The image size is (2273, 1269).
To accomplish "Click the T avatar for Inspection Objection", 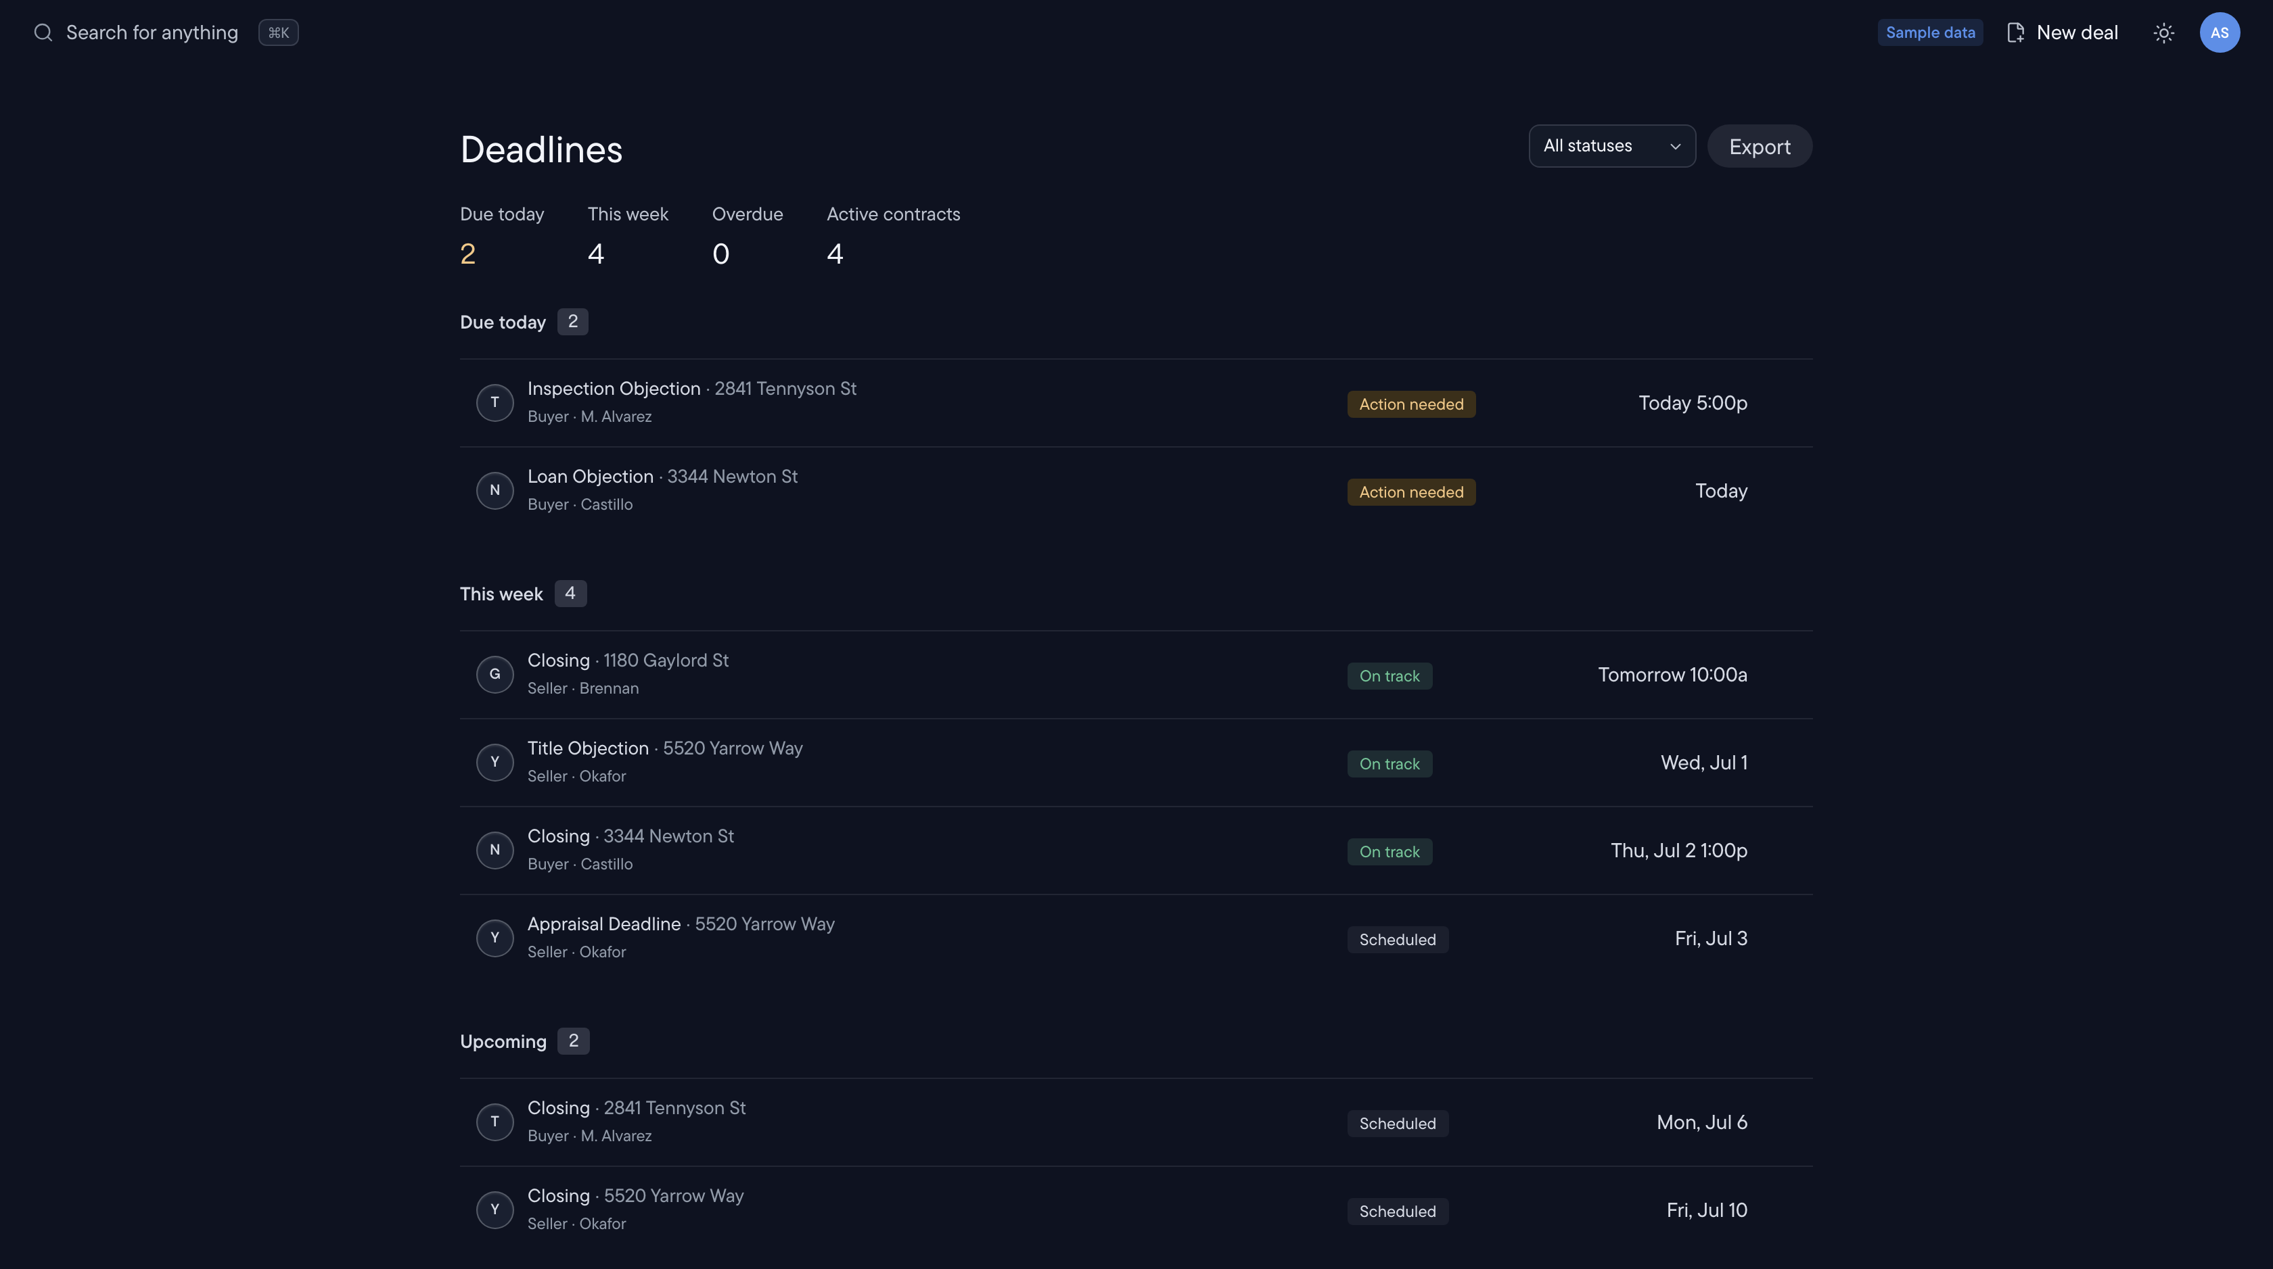I will 495,403.
